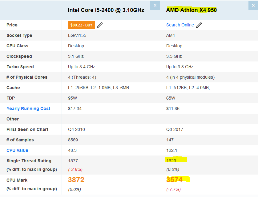Select the Intel CPU Mark score 3872
The width and height of the screenshot is (258, 197).
pos(76,180)
